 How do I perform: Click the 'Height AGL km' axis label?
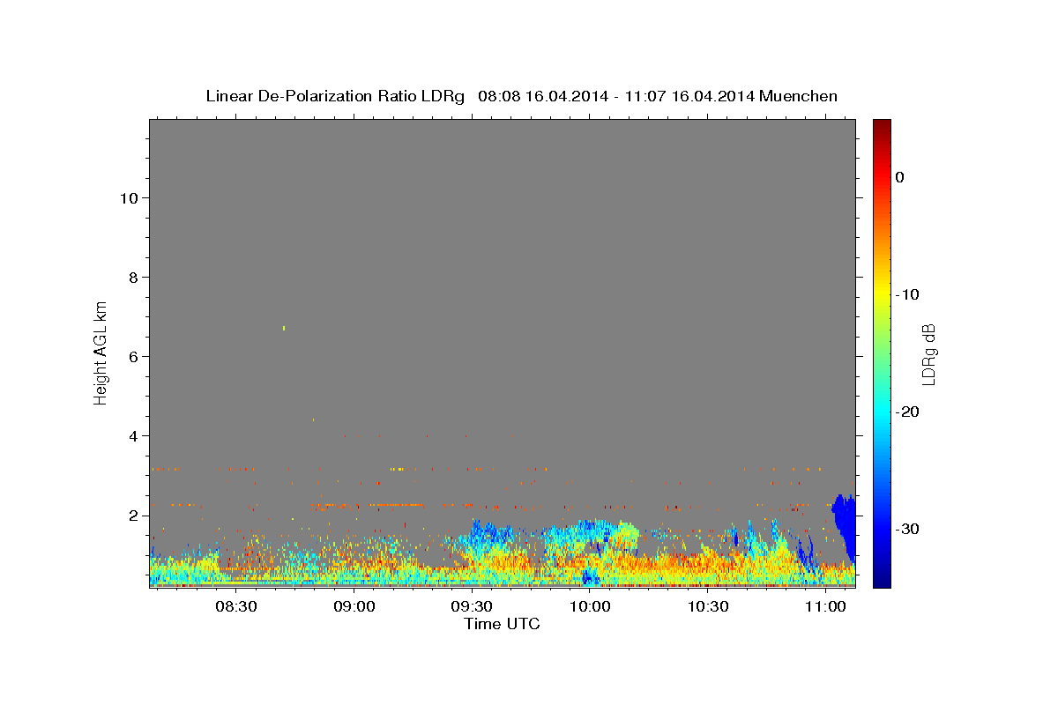coord(101,352)
